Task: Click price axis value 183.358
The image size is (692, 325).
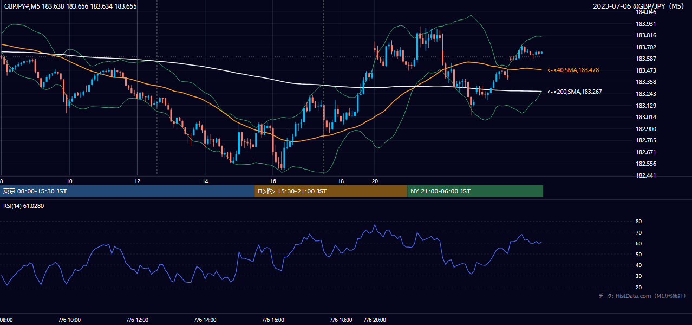Action: tap(645, 82)
